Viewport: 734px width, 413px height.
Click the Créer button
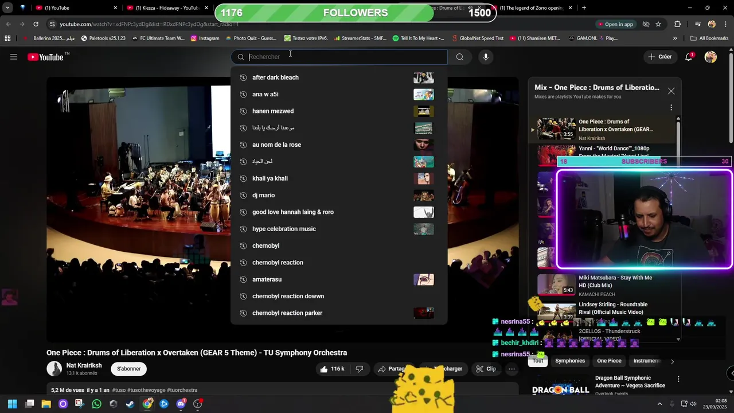coord(659,57)
